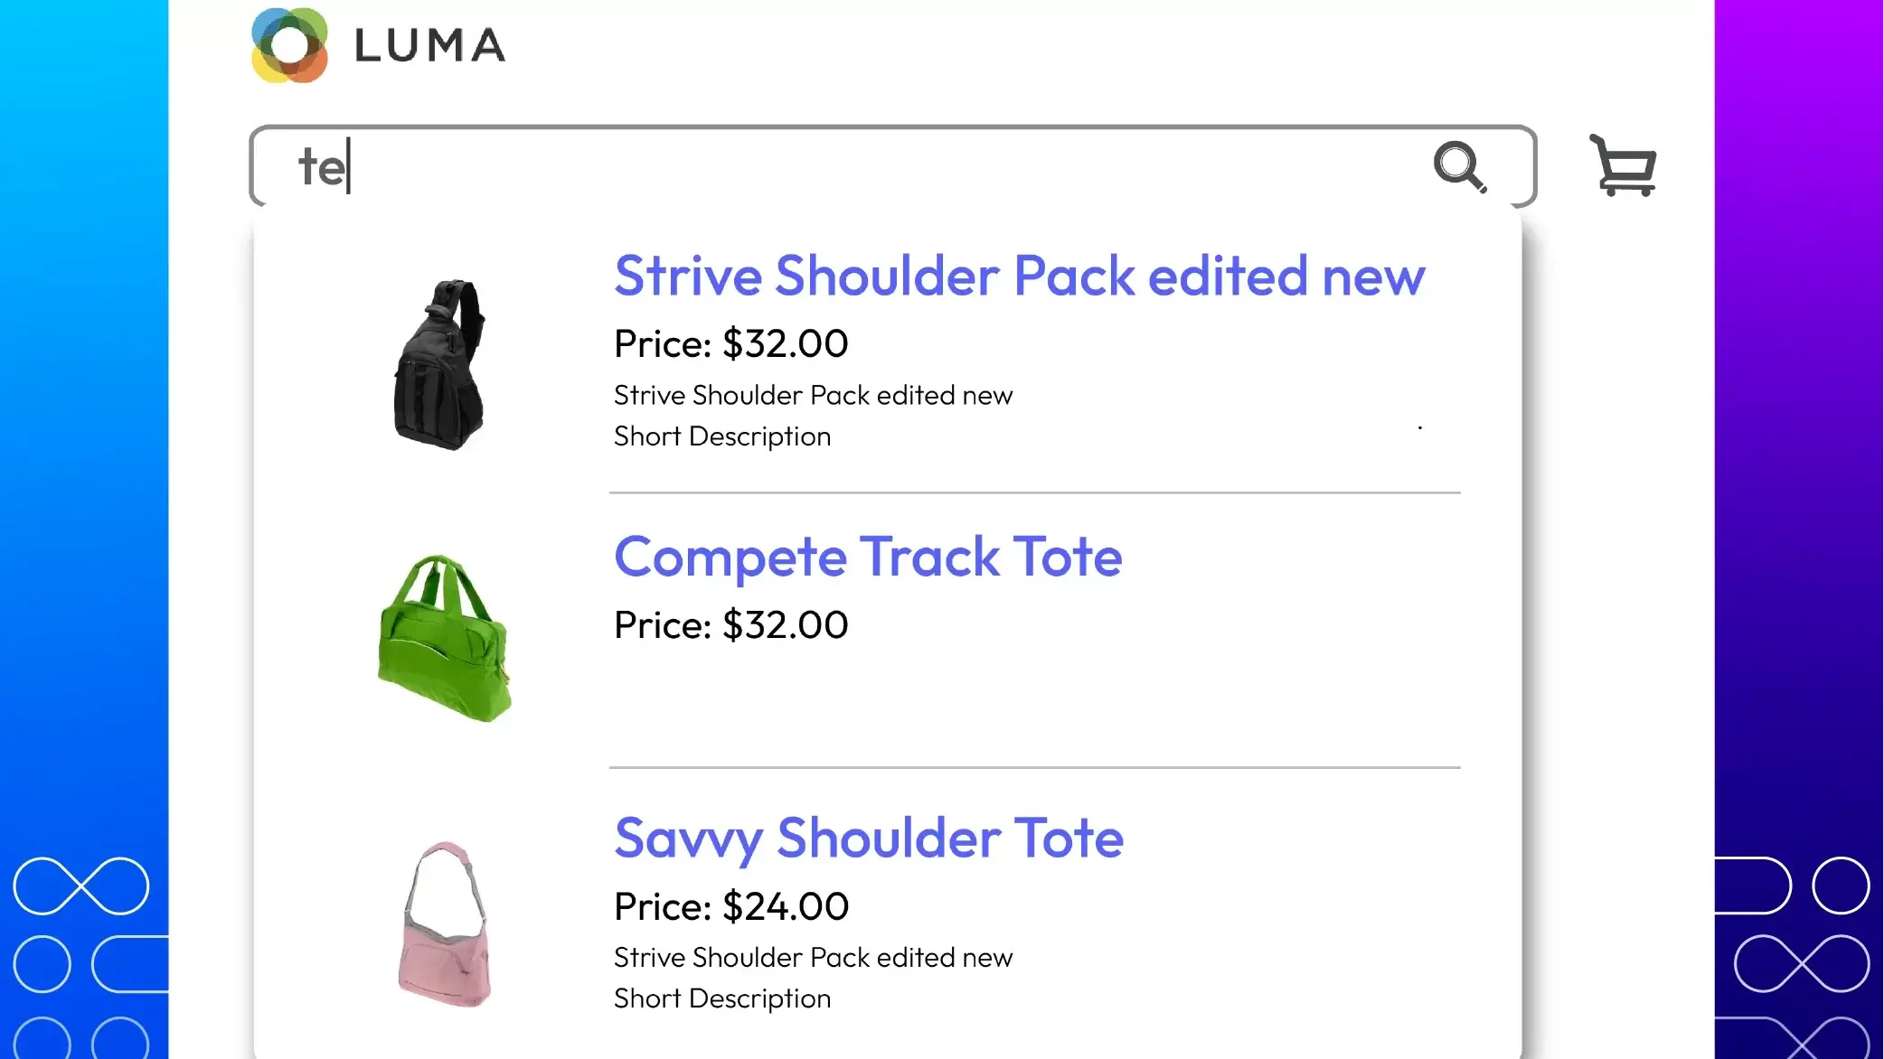This screenshot has width=1884, height=1059.
Task: Click the Luma colorful circle logo
Action: [289, 45]
